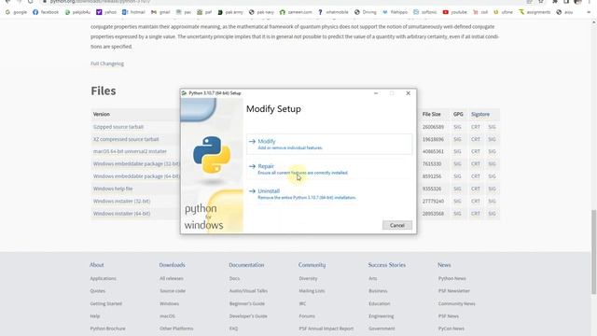Click the page's vertical scrollbar thumb
Viewport: 597px width, 336px height.
click(593, 251)
